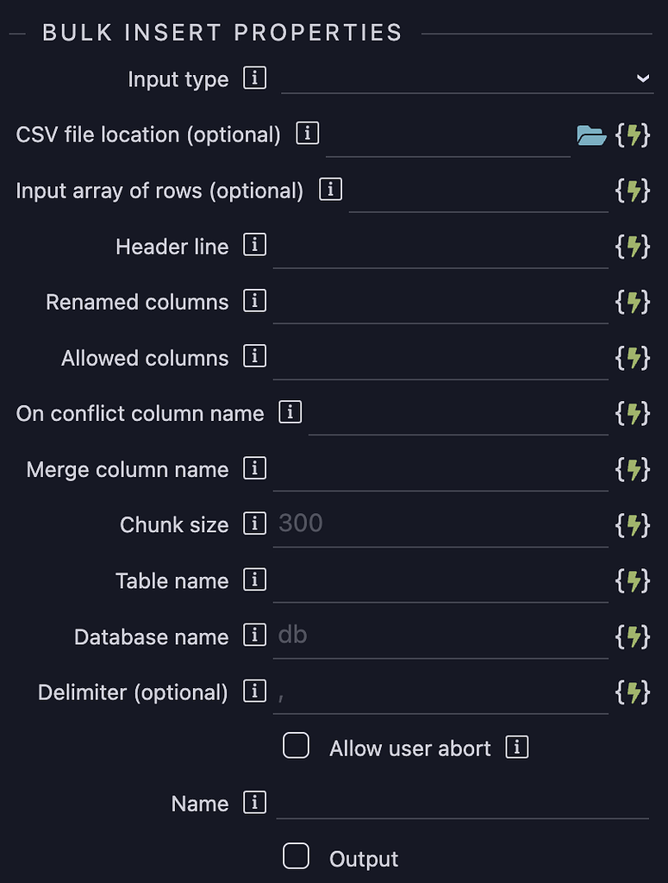
Task: Click the Merge column name input field
Action: coord(440,469)
